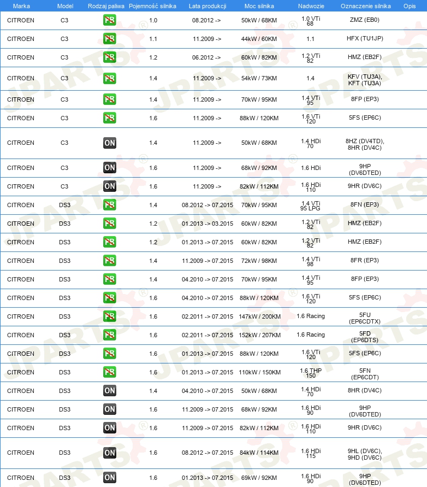This screenshot has width=427, height=487.
Task: Click the 01.2013 -> 03.2015 date cell
Action: click(207, 224)
